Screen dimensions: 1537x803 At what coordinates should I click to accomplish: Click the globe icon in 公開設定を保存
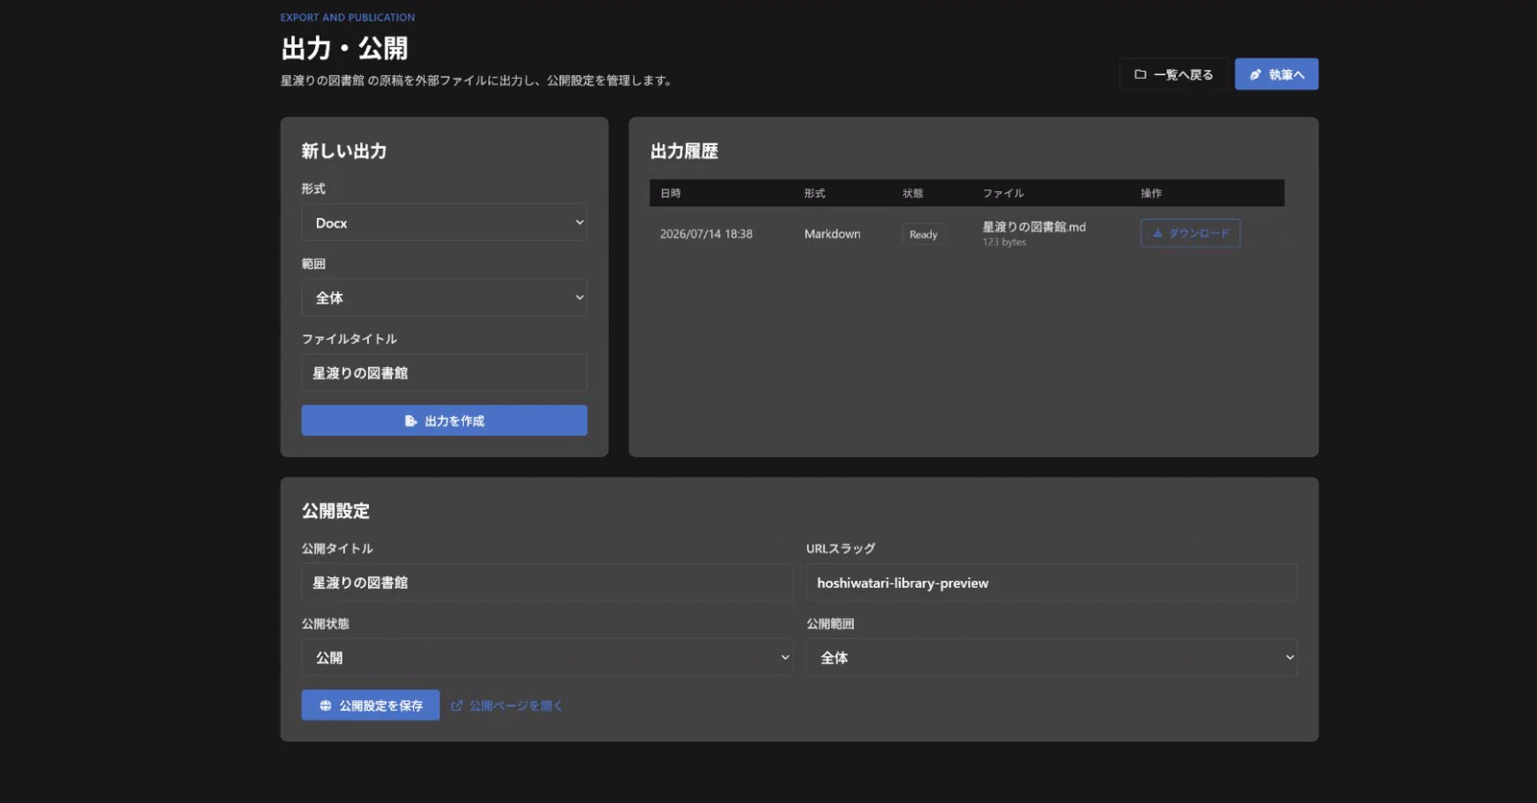point(326,705)
